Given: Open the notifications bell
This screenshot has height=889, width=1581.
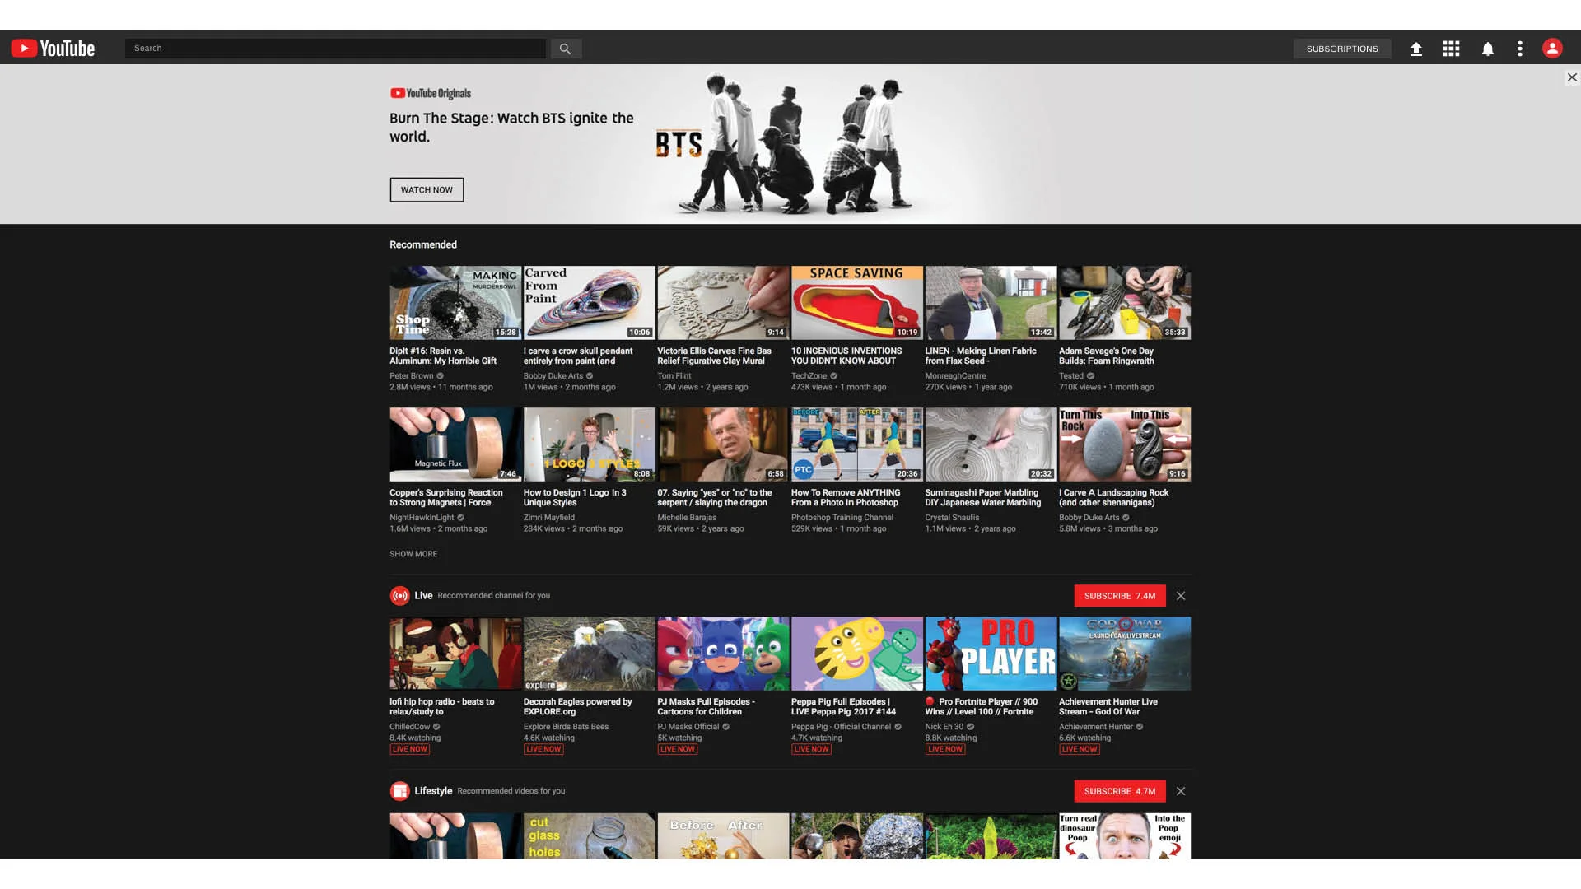Looking at the screenshot, I should (1487, 49).
